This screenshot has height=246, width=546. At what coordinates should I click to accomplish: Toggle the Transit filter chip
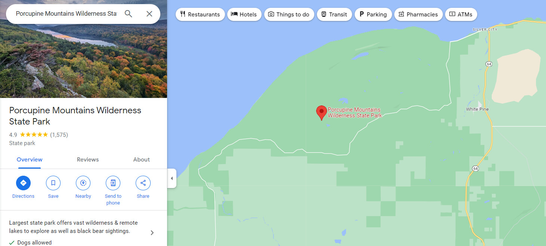(x=334, y=15)
